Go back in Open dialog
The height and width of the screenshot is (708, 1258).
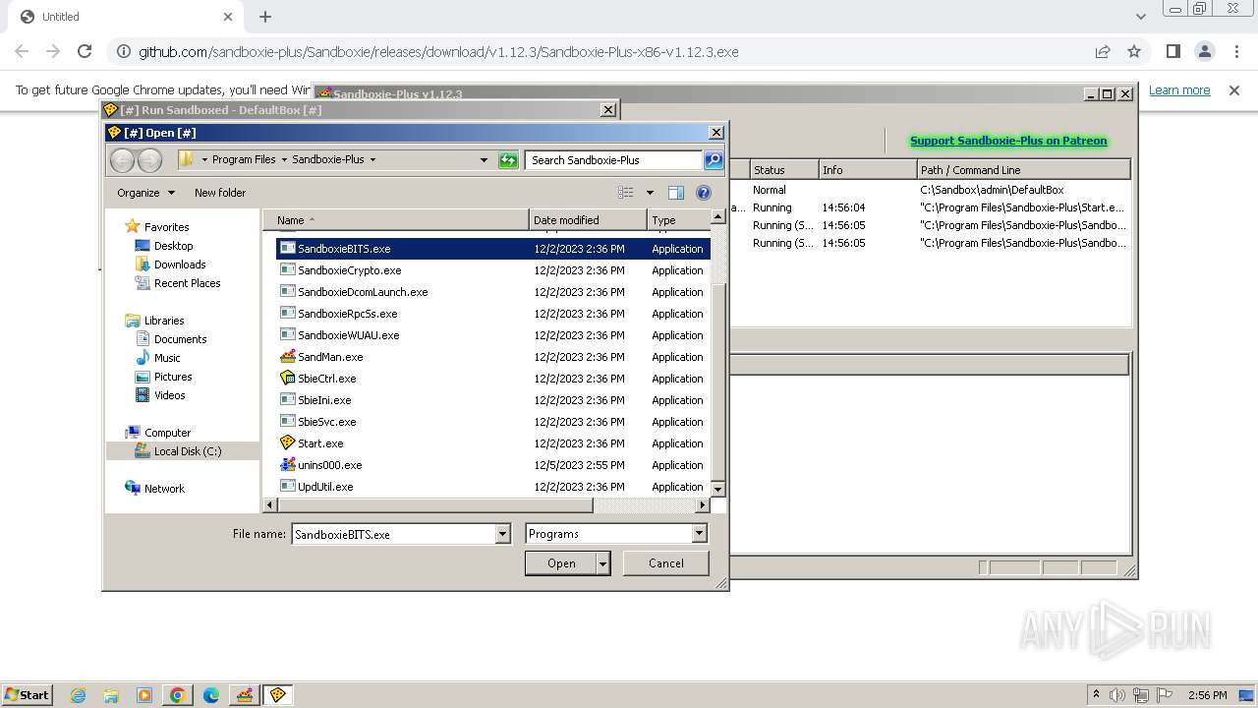coord(122,160)
